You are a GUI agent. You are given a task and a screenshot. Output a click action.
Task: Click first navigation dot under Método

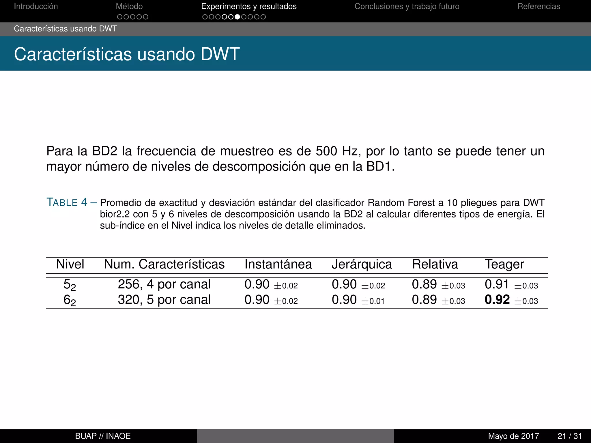120,17
